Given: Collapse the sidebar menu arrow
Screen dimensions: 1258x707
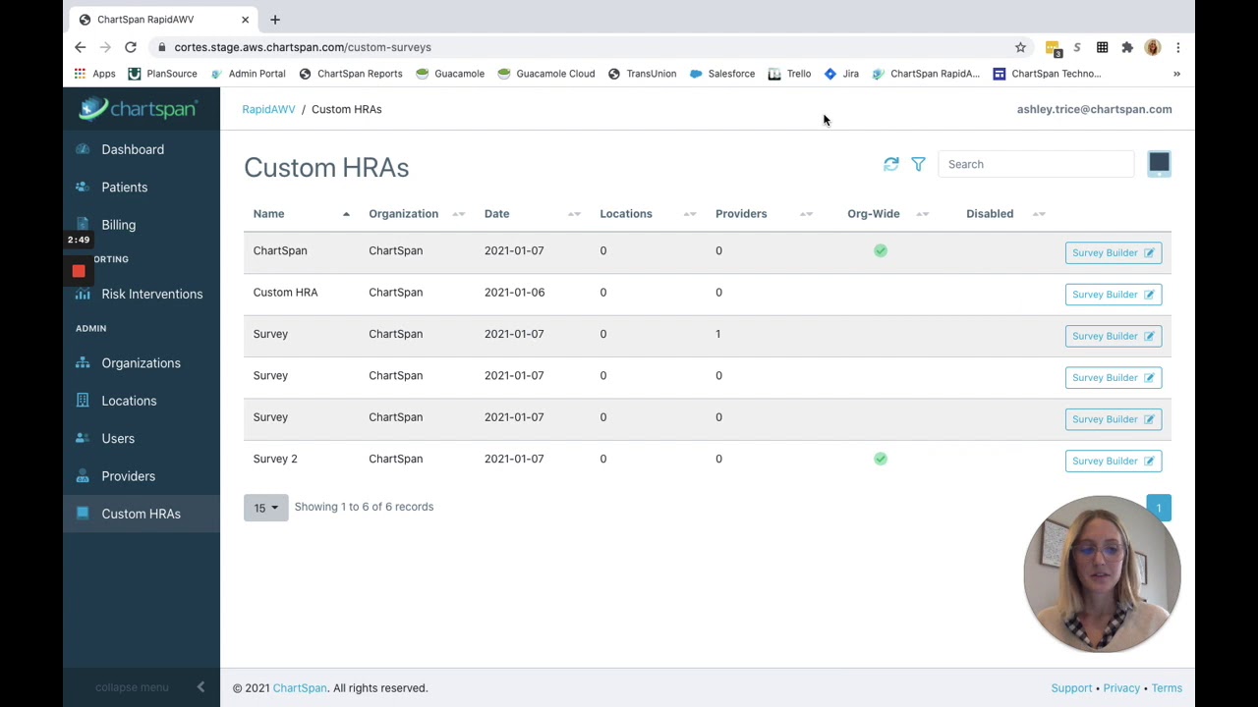Looking at the screenshot, I should (x=200, y=687).
